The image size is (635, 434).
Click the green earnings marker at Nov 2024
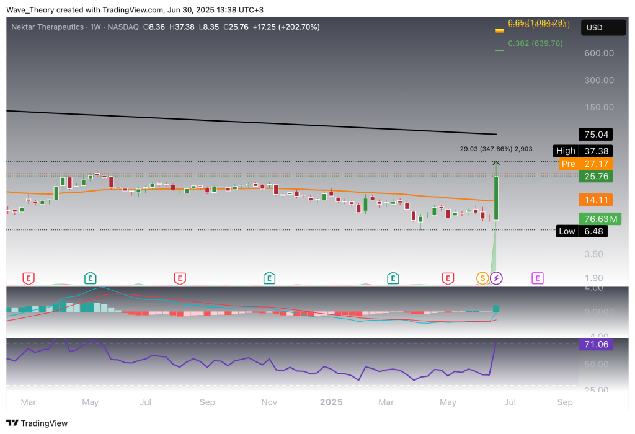(x=269, y=278)
